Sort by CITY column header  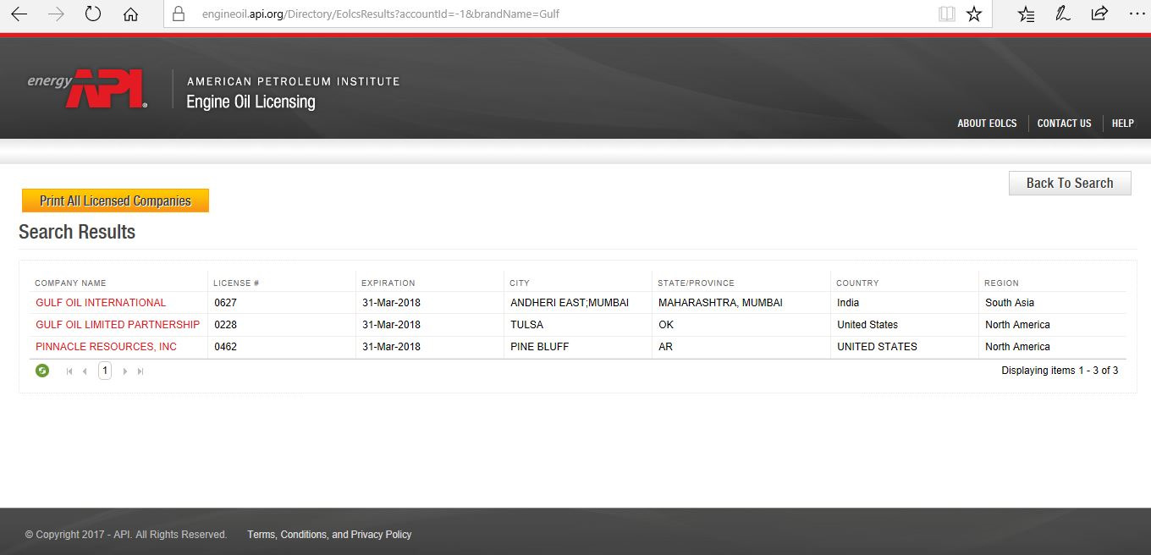520,283
